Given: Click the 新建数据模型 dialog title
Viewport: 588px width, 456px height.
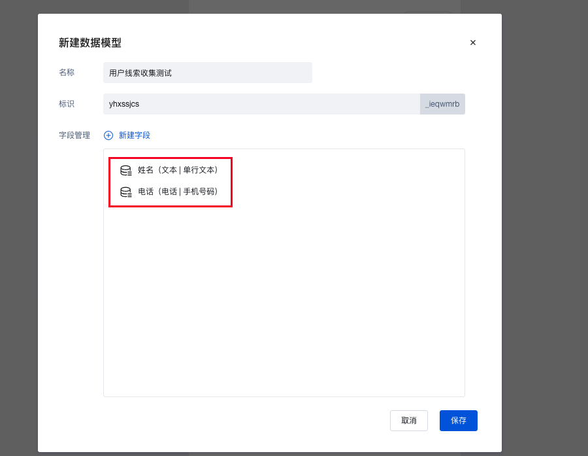Looking at the screenshot, I should pyautogui.click(x=90, y=43).
